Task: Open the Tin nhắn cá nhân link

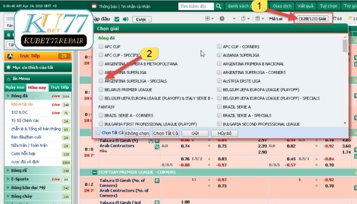Action: pyautogui.click(x=136, y=7)
